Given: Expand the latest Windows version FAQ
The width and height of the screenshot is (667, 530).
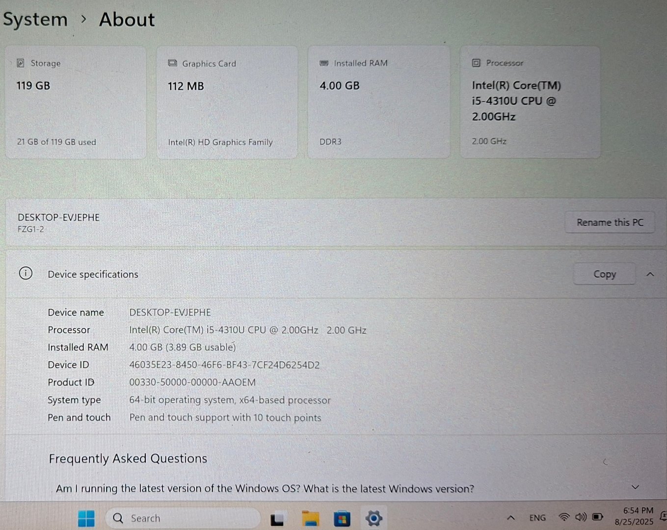Looking at the screenshot, I should (x=635, y=487).
